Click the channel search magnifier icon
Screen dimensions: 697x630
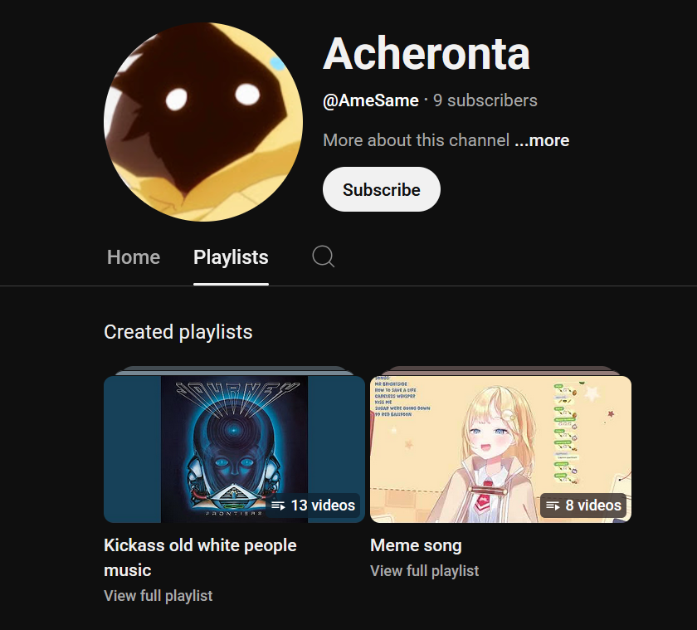(x=323, y=256)
